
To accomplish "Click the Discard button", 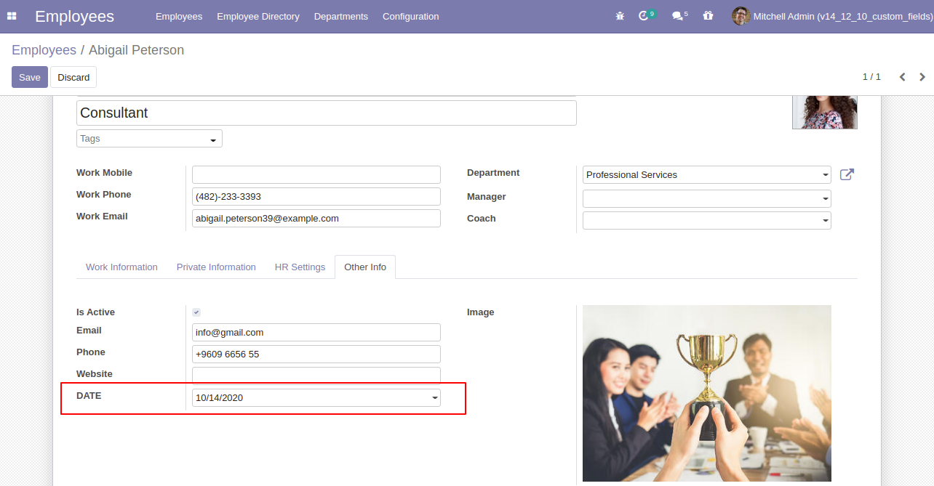I will (x=73, y=77).
